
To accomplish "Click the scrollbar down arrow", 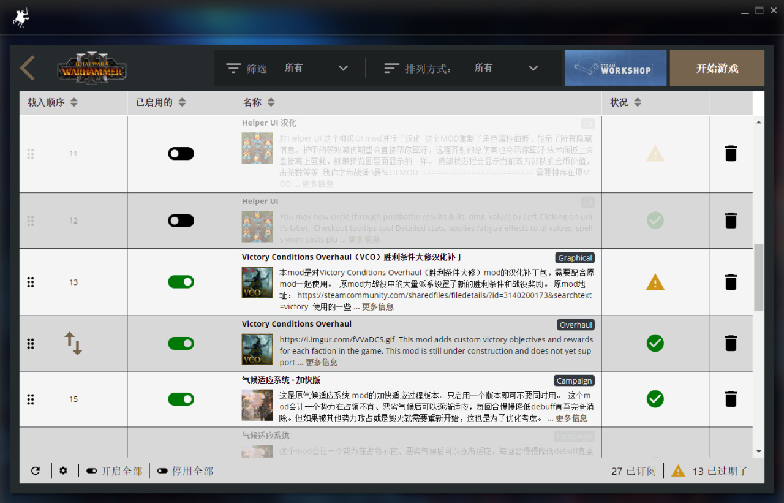I will pyautogui.click(x=759, y=452).
